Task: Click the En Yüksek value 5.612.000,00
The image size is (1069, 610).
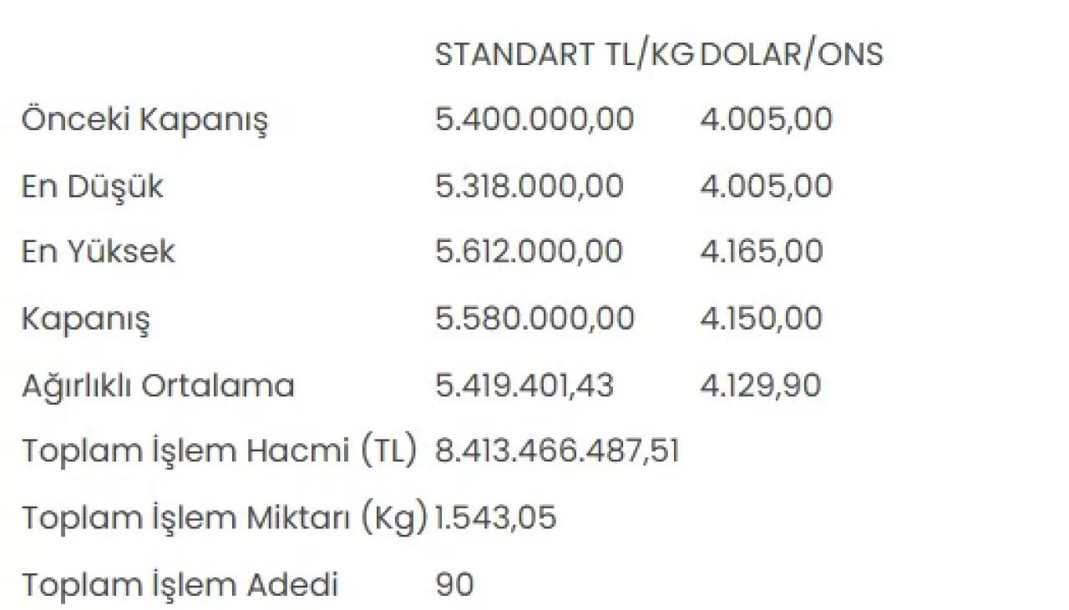Action: 529,251
